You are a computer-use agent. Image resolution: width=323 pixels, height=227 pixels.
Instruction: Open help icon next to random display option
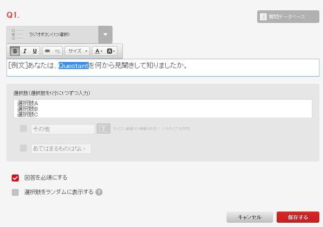(99, 192)
